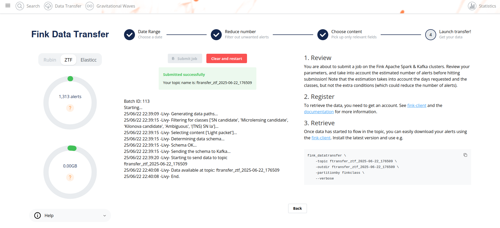Select the ZTF survey option
The width and height of the screenshot is (500, 228).
coord(68,60)
